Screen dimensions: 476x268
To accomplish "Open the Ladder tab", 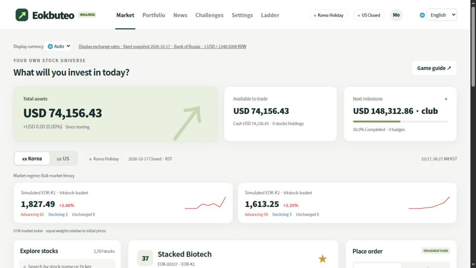I will click(270, 15).
